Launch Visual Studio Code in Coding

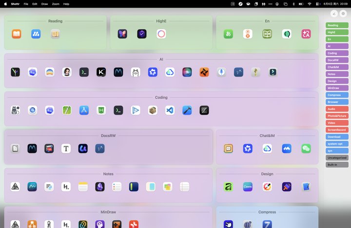pos(170,110)
